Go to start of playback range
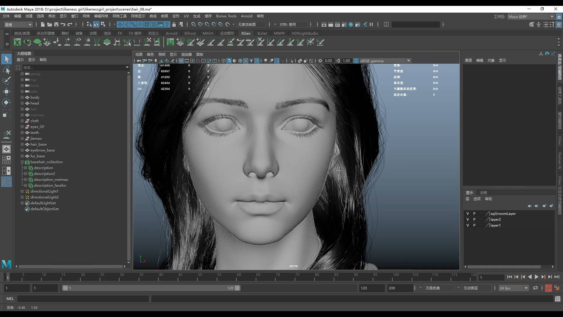This screenshot has width=563, height=317. (x=509, y=277)
